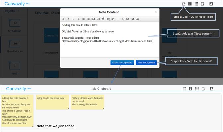Open info icon in My Clipboard header

[191, 89]
